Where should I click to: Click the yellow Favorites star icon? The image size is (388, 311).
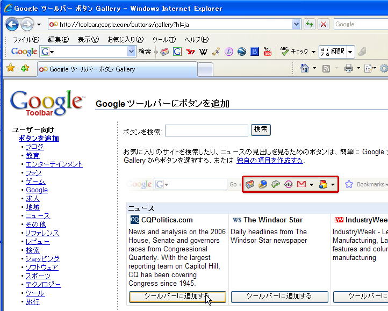(x=11, y=68)
